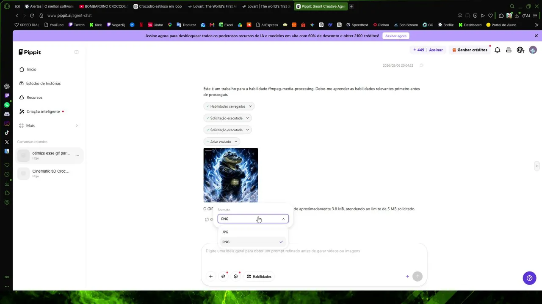This screenshot has height=304, width=542.
Task: Expand the first Solicitação executada step
Action: [x=227, y=118]
